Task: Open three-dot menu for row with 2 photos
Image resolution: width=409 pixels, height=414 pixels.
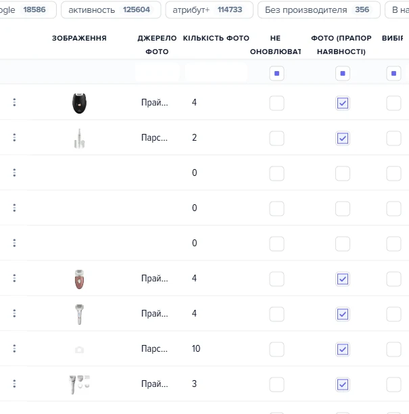Action: pyautogui.click(x=14, y=137)
